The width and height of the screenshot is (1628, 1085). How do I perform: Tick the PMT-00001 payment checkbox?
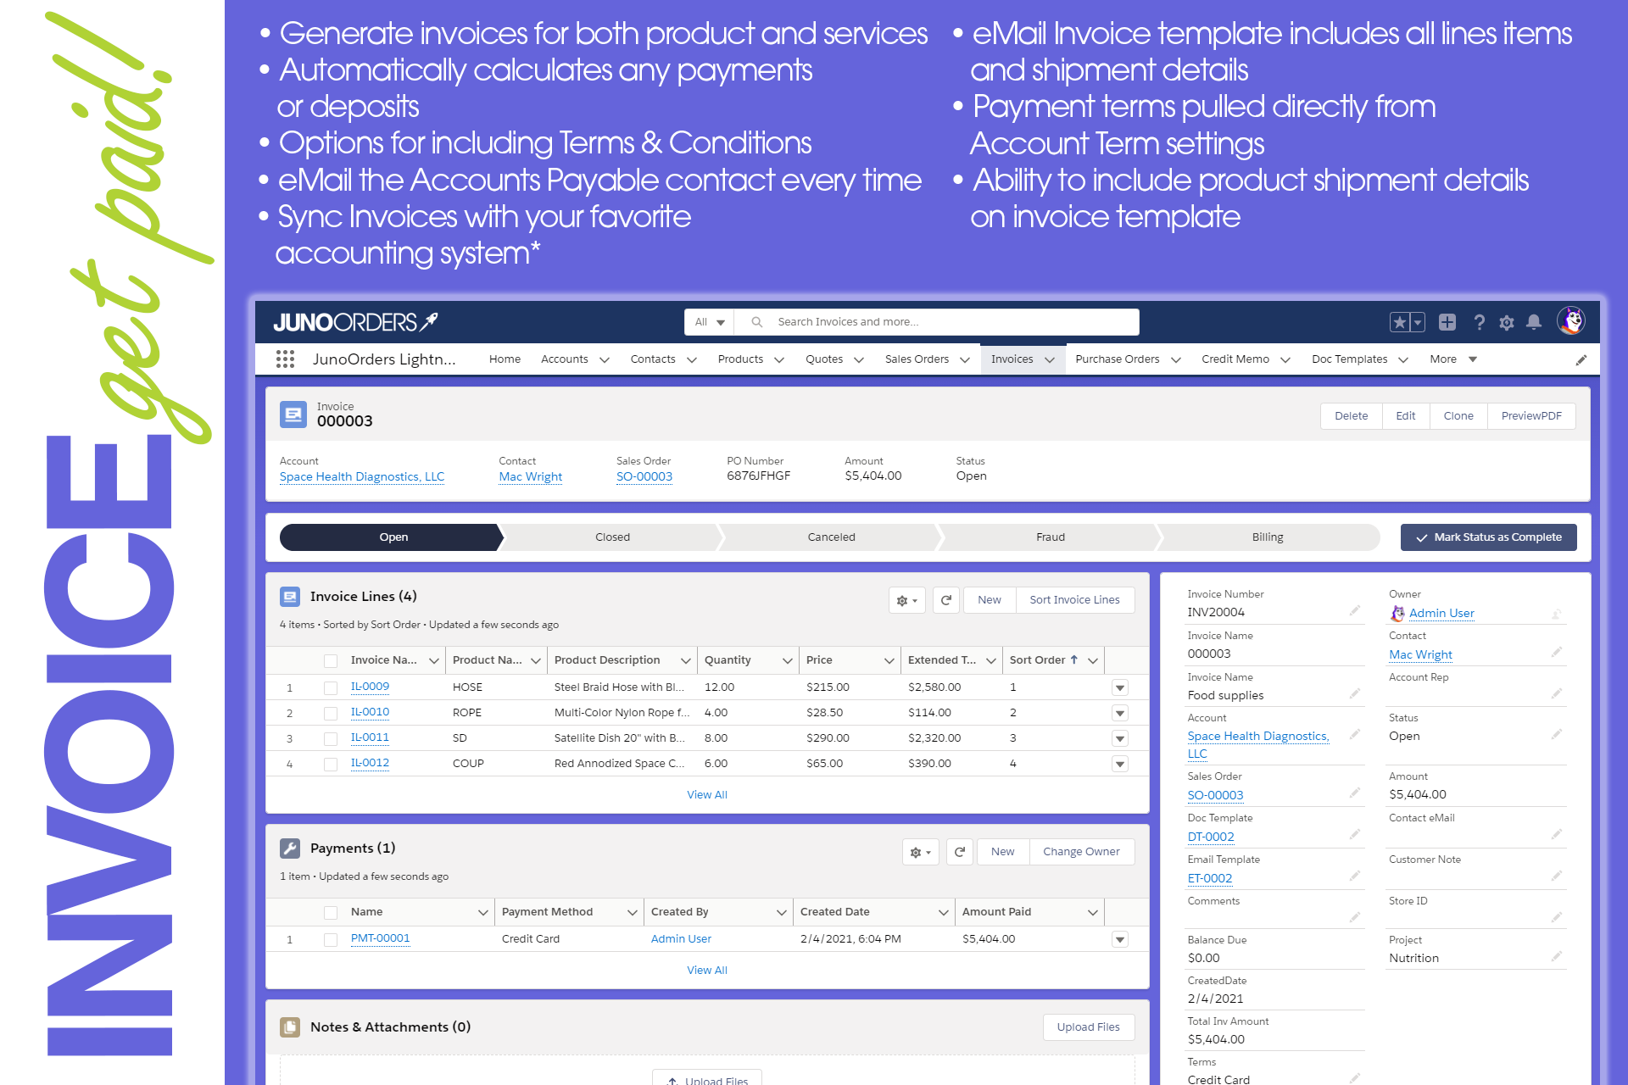pos(331,939)
